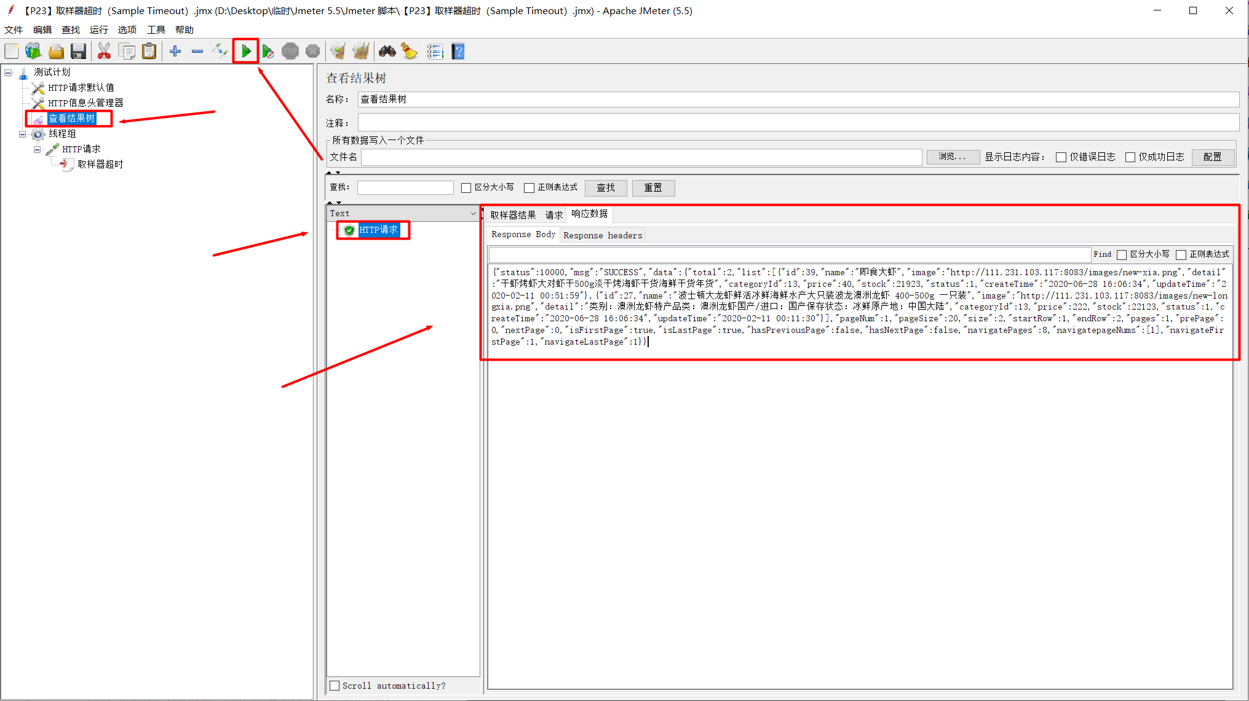Switch to the 取样器结果 tab
Image resolution: width=1249 pixels, height=701 pixels.
(513, 215)
